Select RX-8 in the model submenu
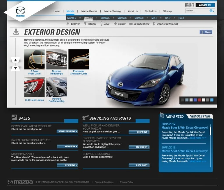Screen dimensions: 224x190 click(181, 18)
